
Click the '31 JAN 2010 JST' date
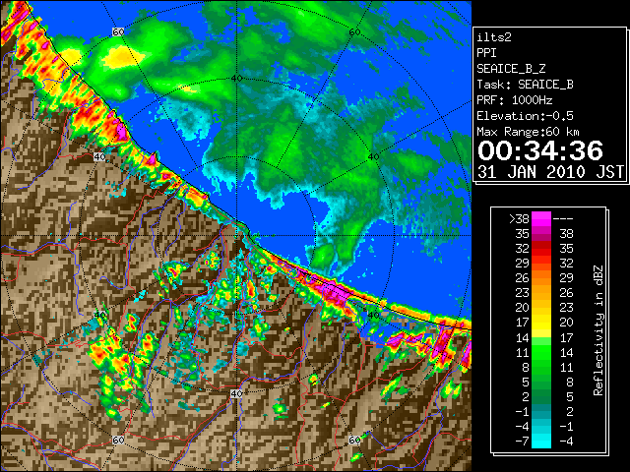(551, 172)
